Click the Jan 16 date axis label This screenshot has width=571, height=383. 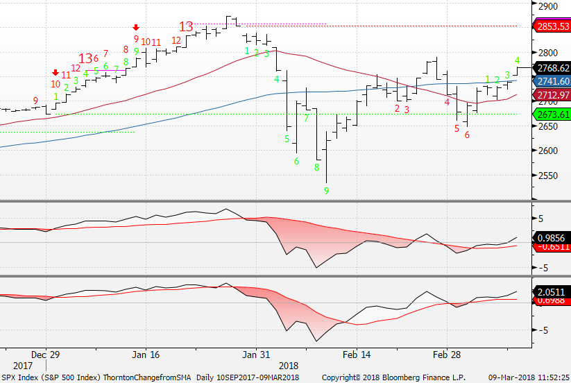pyautogui.click(x=146, y=355)
